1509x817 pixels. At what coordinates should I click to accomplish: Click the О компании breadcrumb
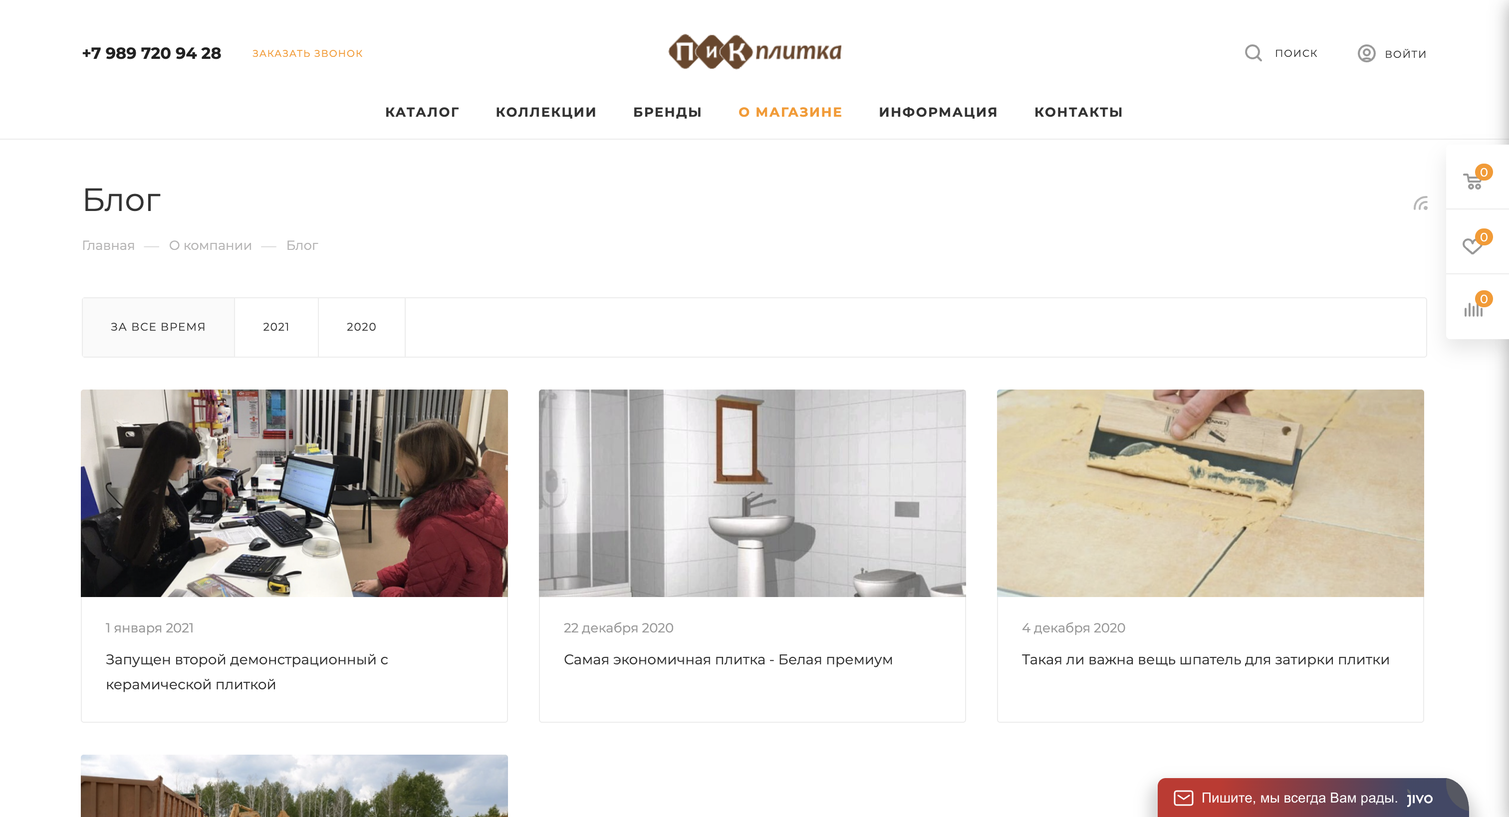tap(210, 246)
